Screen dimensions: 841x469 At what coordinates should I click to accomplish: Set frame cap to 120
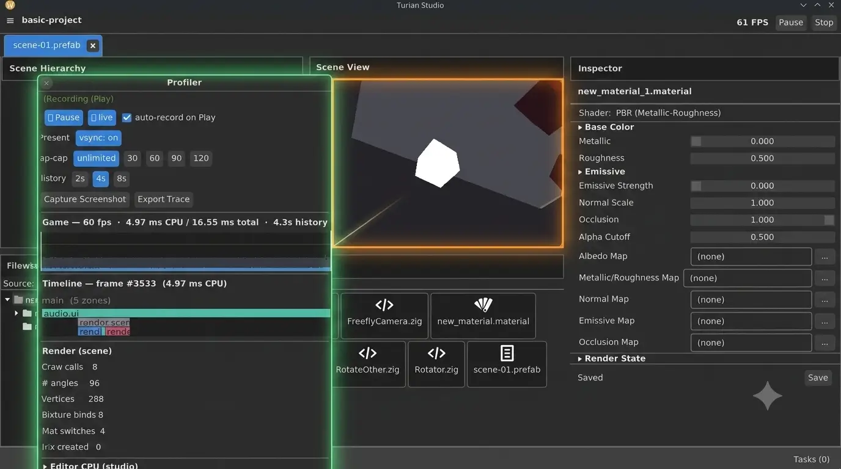tap(201, 158)
